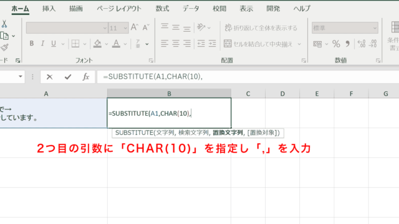Switch to the ホーム tab
This screenshot has width=399, height=224.
(x=20, y=9)
